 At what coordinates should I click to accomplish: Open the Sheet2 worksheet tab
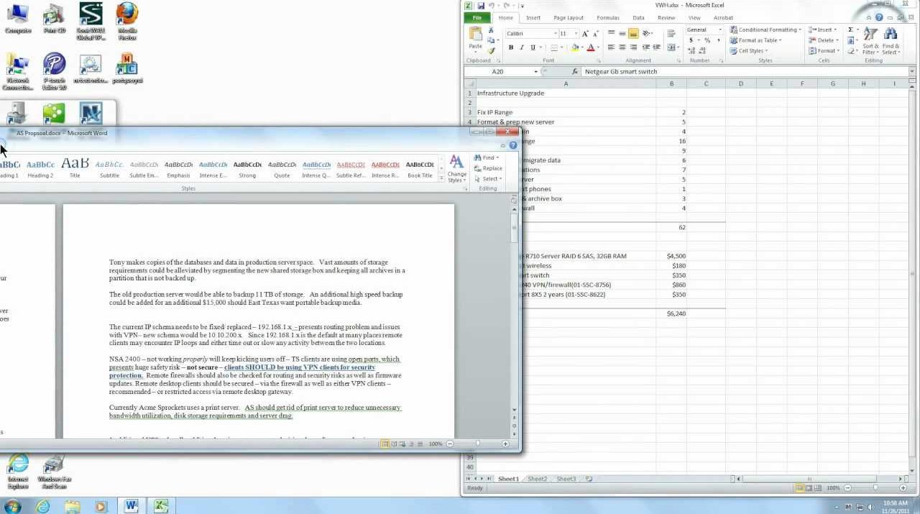(x=537, y=479)
